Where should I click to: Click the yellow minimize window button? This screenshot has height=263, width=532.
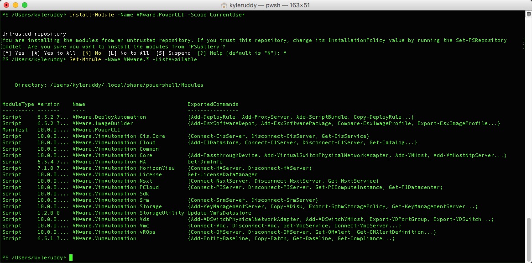[x=15, y=5]
